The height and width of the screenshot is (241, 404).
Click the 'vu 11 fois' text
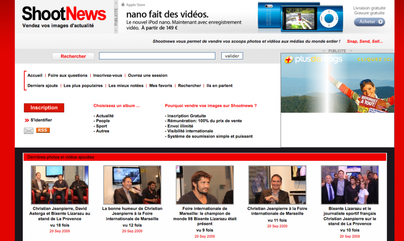pos(277,220)
